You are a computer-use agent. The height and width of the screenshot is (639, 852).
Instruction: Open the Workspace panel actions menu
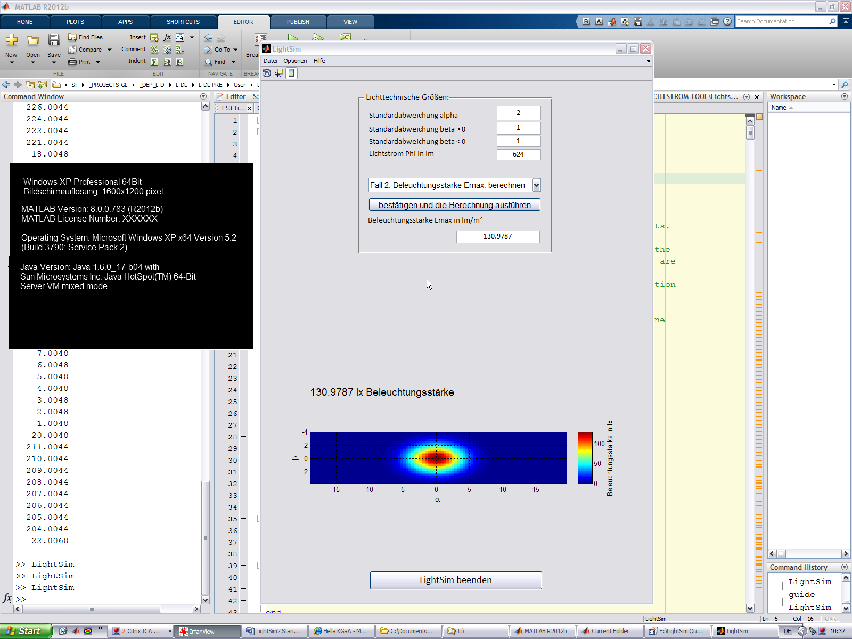[x=844, y=96]
